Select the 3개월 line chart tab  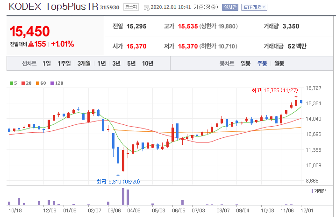coord(84,63)
